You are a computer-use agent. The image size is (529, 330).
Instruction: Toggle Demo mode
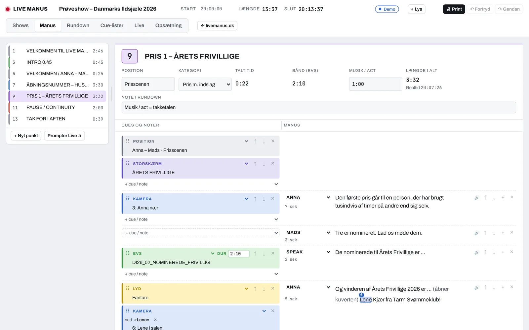387,9
